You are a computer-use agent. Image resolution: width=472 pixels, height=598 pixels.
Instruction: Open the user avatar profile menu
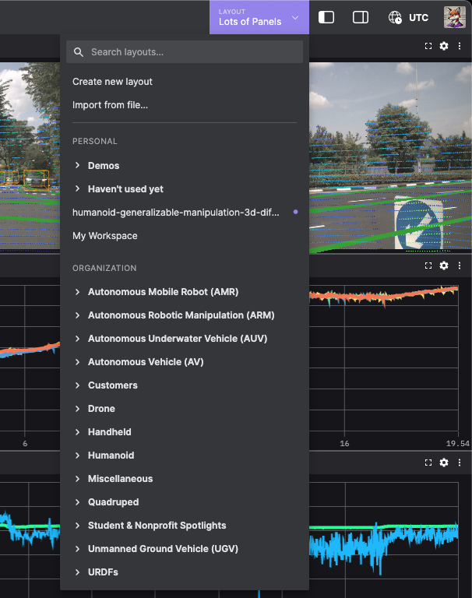pyautogui.click(x=454, y=17)
